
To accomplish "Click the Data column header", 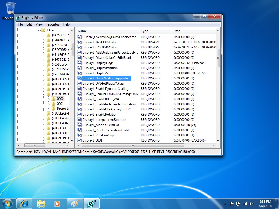I will coord(194,31).
